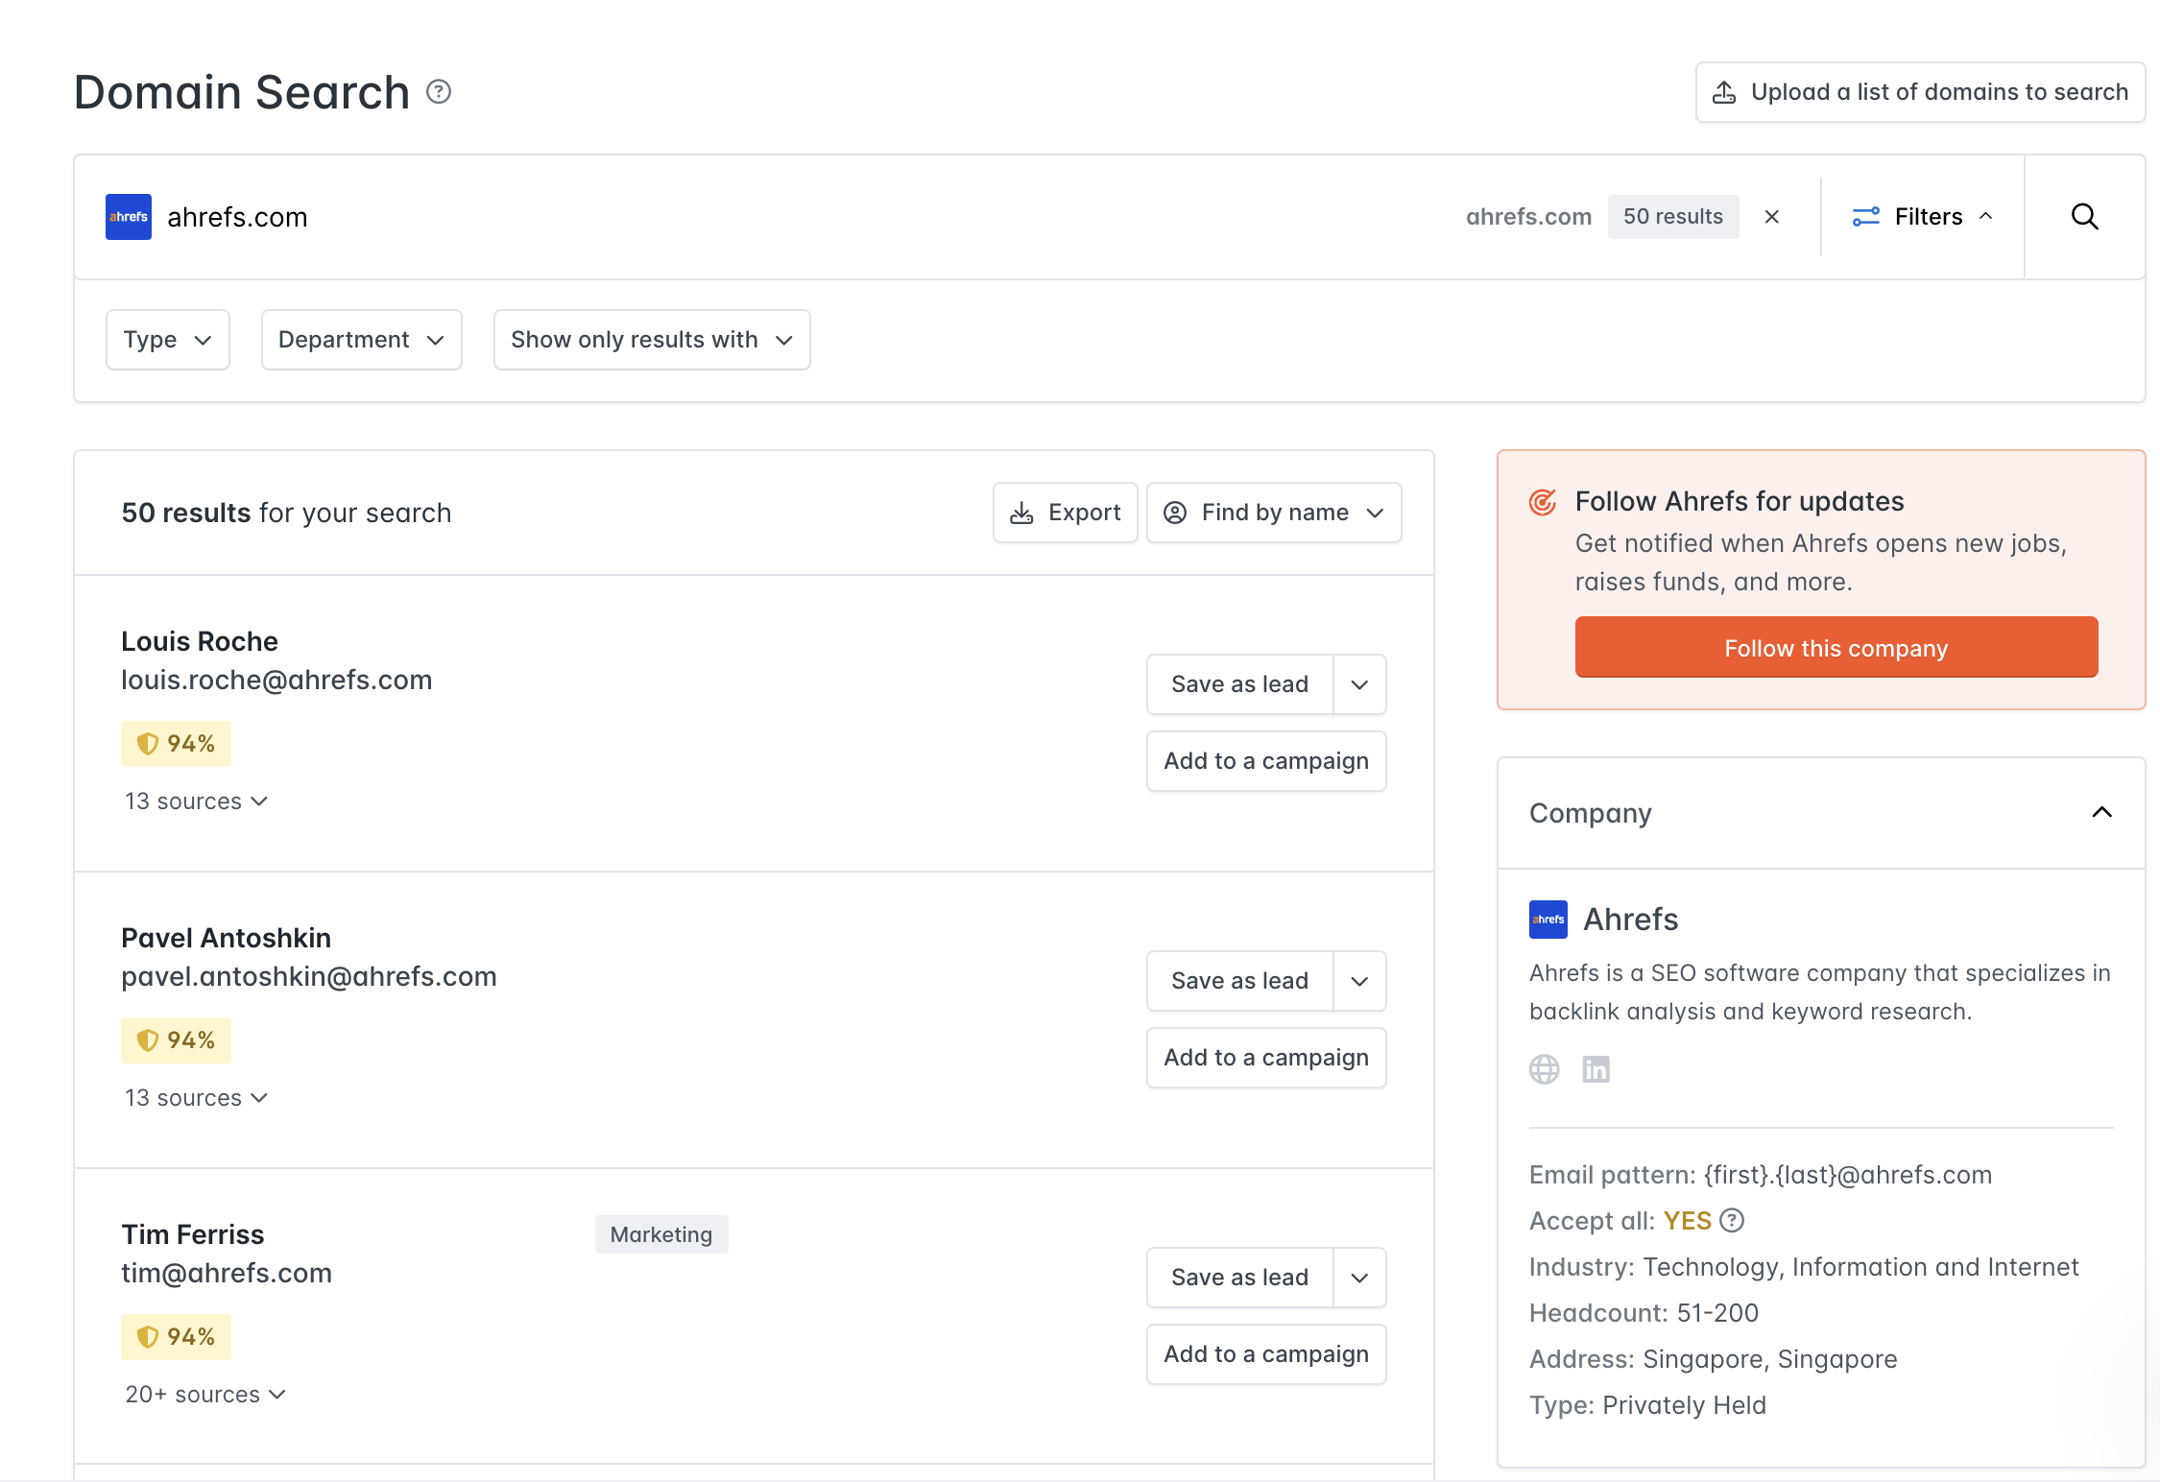Screen dimensions: 2160x1482
Task: Add Pavel Antoshkin to a campaign
Action: 1266,1058
